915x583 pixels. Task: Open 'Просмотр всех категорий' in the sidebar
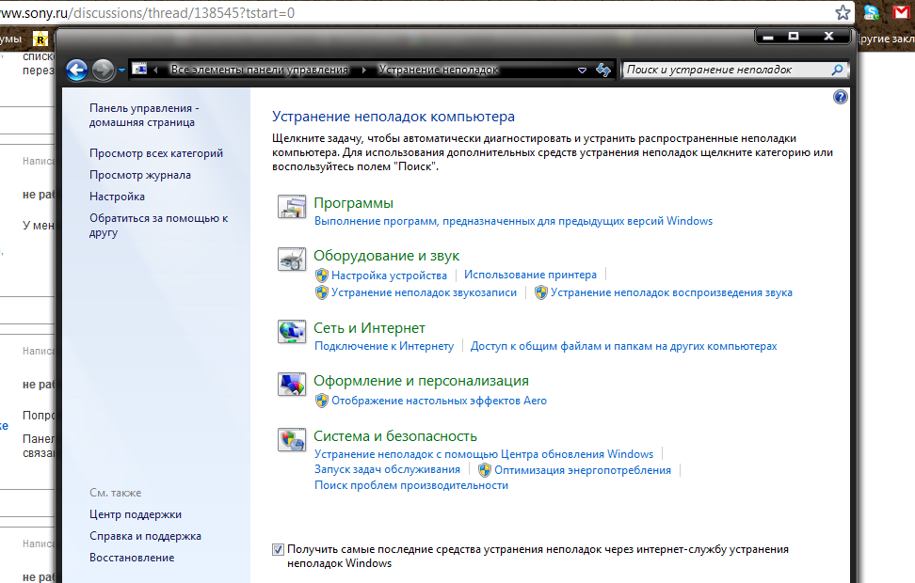156,153
